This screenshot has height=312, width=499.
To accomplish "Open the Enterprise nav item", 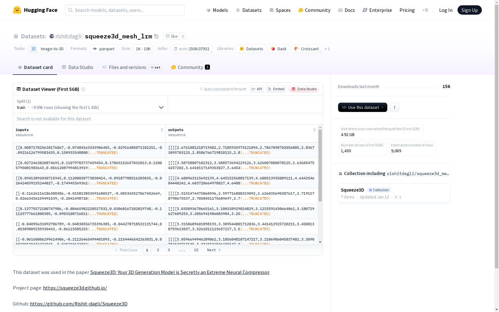I will [x=377, y=10].
